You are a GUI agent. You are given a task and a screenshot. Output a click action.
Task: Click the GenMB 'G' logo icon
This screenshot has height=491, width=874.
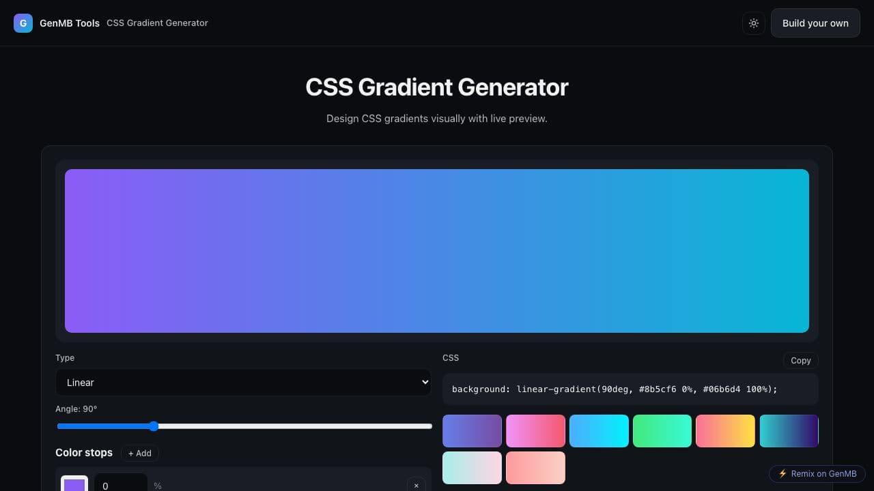coord(23,23)
